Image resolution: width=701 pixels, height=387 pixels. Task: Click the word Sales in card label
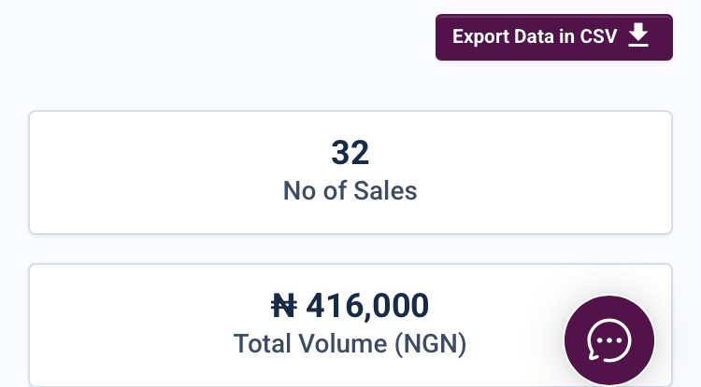[x=385, y=191]
